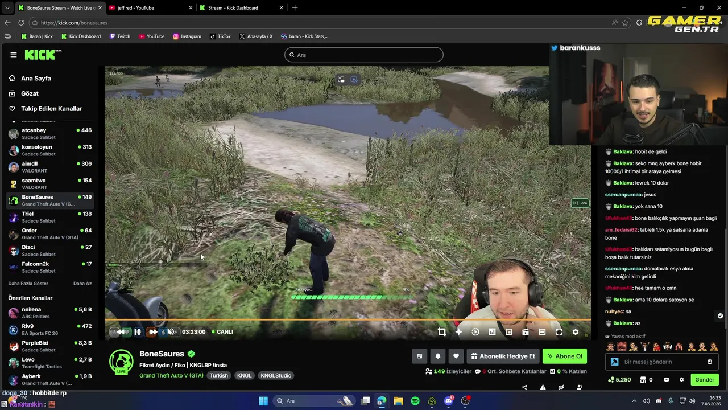Reload the page
728x410 pixels.
(21, 23)
